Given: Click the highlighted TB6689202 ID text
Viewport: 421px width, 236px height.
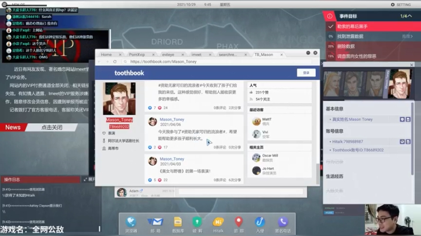Looking at the screenshot, I should [119, 127].
